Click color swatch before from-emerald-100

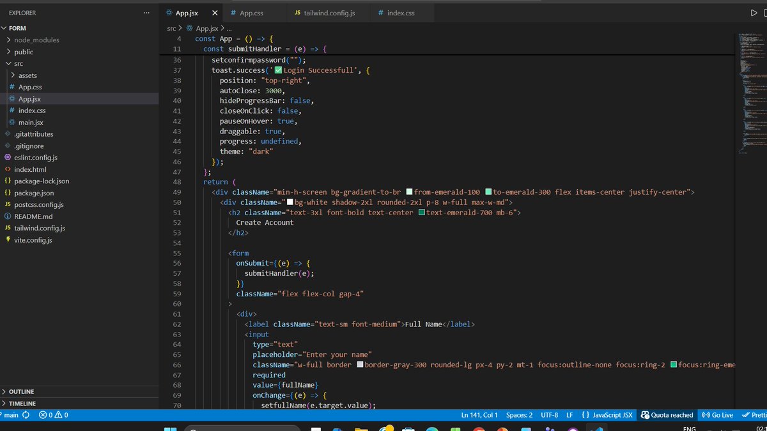click(409, 192)
